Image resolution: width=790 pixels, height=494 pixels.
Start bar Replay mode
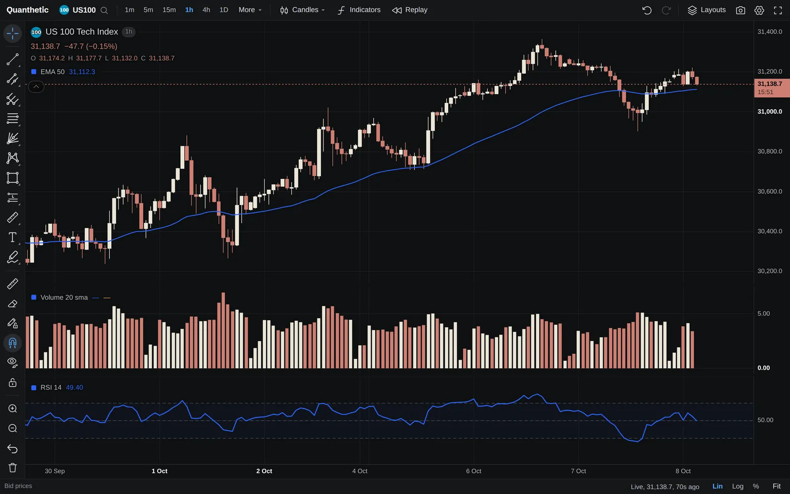tap(410, 10)
